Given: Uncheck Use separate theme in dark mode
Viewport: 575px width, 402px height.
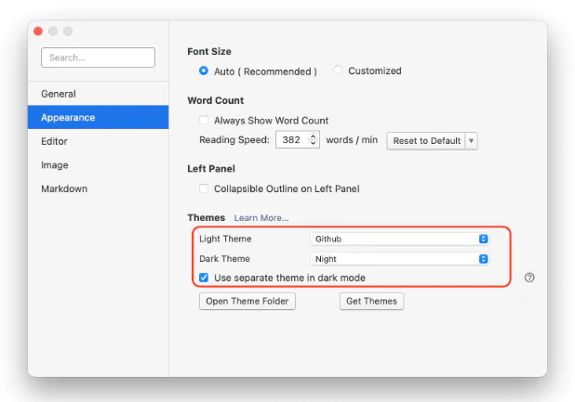Looking at the screenshot, I should pos(204,278).
